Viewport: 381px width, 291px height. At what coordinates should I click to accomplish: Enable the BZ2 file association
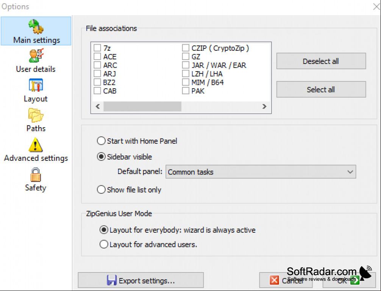tap(97, 82)
